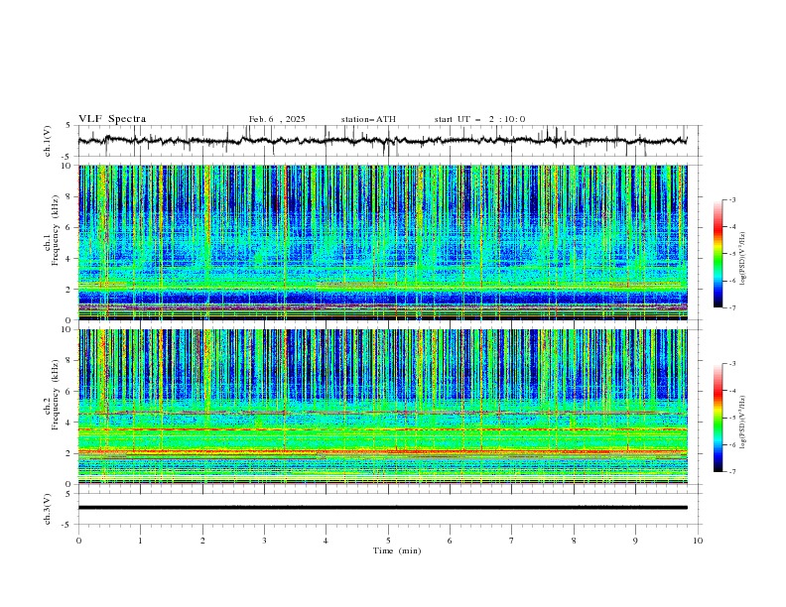Viewport: 786px width, 607px height.
Task: Click time axis tick label "1"
Action: click(x=140, y=541)
